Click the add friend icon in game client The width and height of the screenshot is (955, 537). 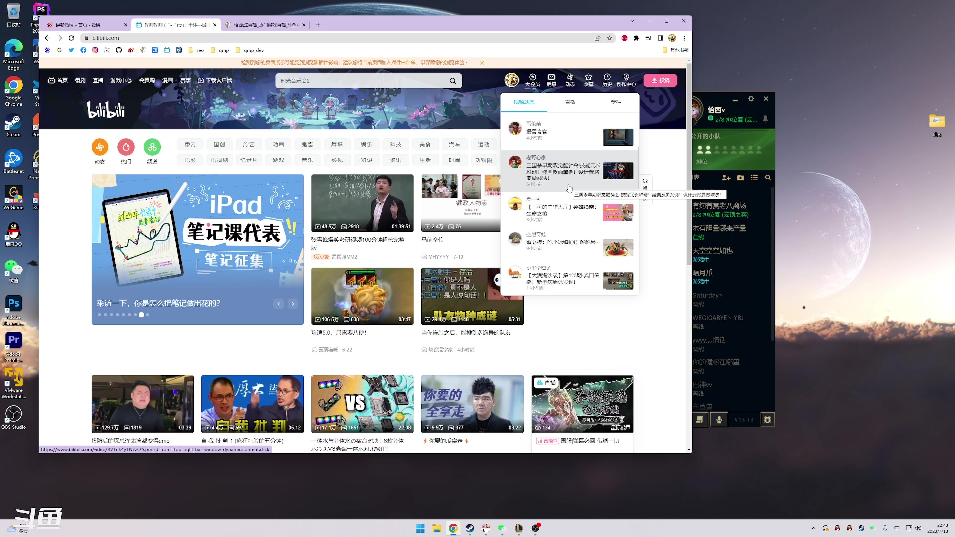pyautogui.click(x=726, y=178)
